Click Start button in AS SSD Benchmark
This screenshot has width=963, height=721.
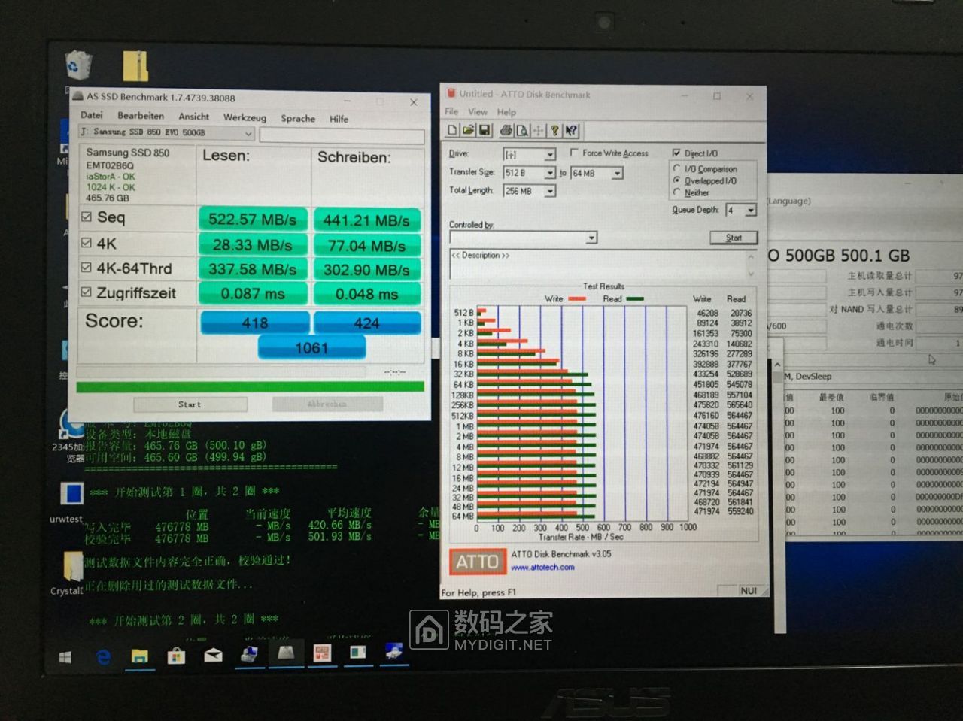point(190,404)
